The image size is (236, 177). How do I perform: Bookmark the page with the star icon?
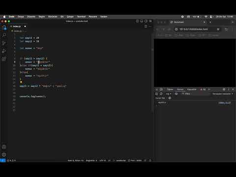coord(218,29)
